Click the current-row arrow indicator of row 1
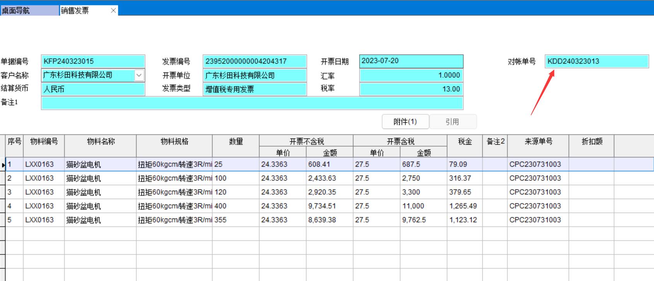654x281 pixels. [3, 165]
